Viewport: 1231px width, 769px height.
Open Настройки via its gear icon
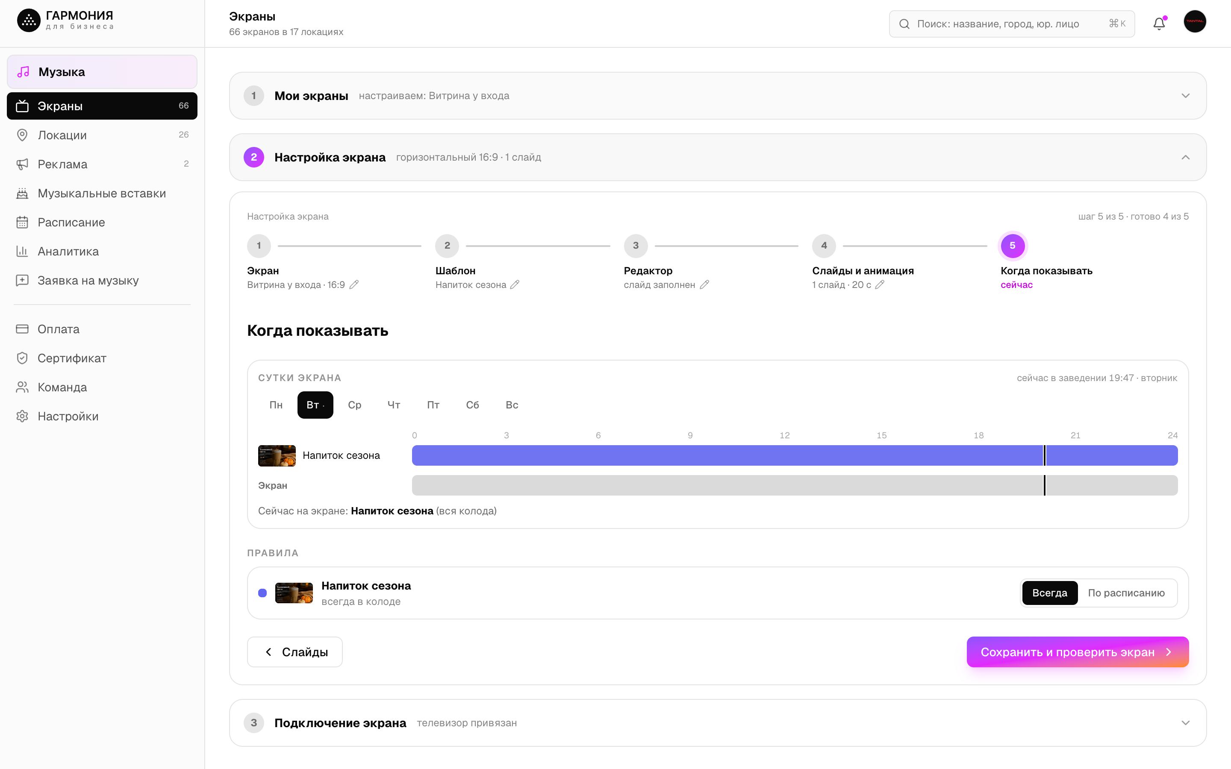tap(22, 416)
